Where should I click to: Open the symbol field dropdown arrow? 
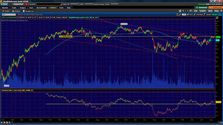pyautogui.click(x=17, y=15)
